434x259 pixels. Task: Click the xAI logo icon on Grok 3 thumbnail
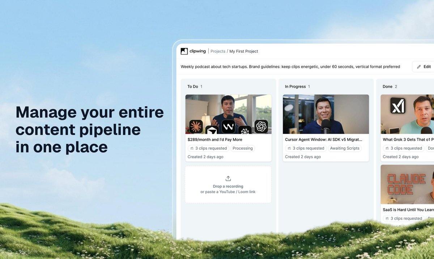398,106
